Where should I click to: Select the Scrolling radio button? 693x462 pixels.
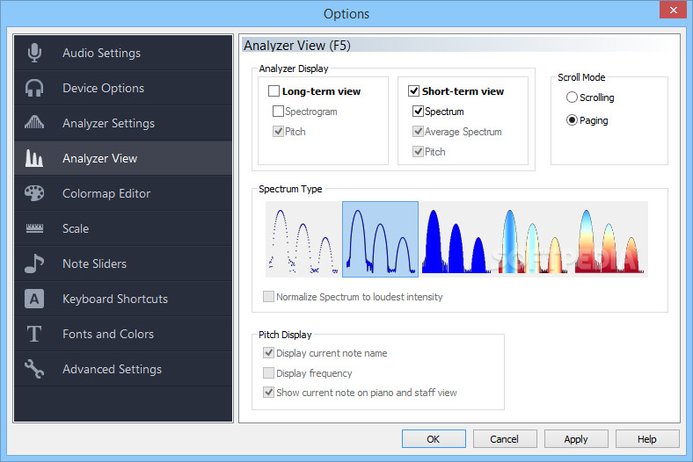click(x=572, y=97)
